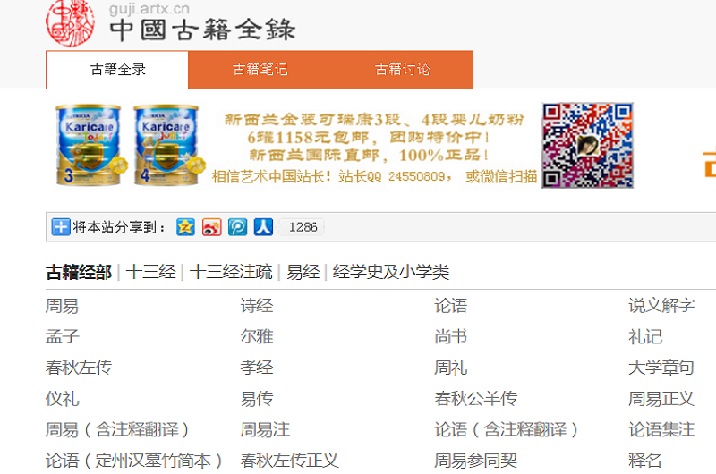
Task: Open the 说文解字 book link
Action: coord(661,306)
